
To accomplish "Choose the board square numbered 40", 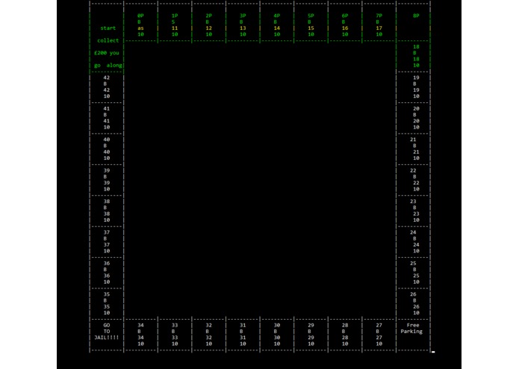I will tap(107, 149).
